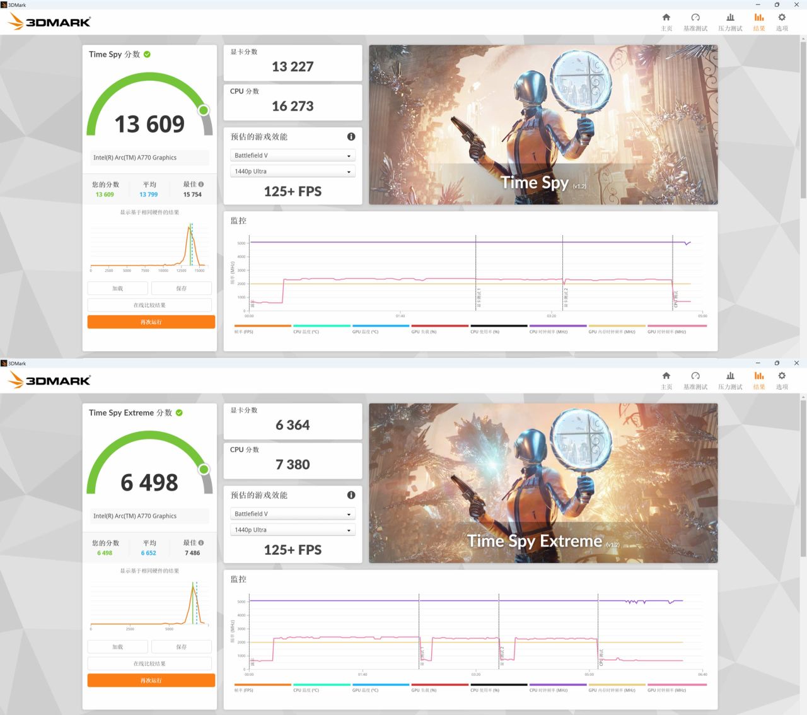
Task: Toggle CPU 时钟频率 legend in Time Spy Extreme chart
Action: click(x=558, y=688)
